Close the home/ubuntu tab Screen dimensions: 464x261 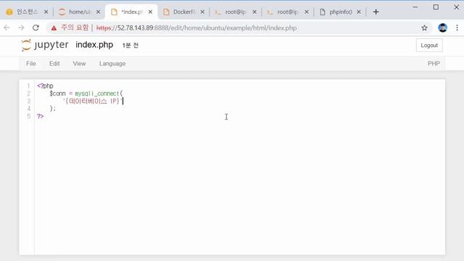pos(99,12)
